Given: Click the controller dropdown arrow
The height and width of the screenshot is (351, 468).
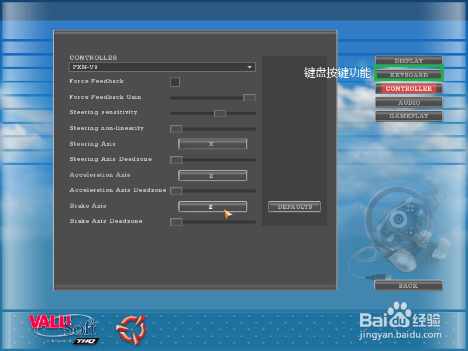Looking at the screenshot, I should tap(250, 67).
